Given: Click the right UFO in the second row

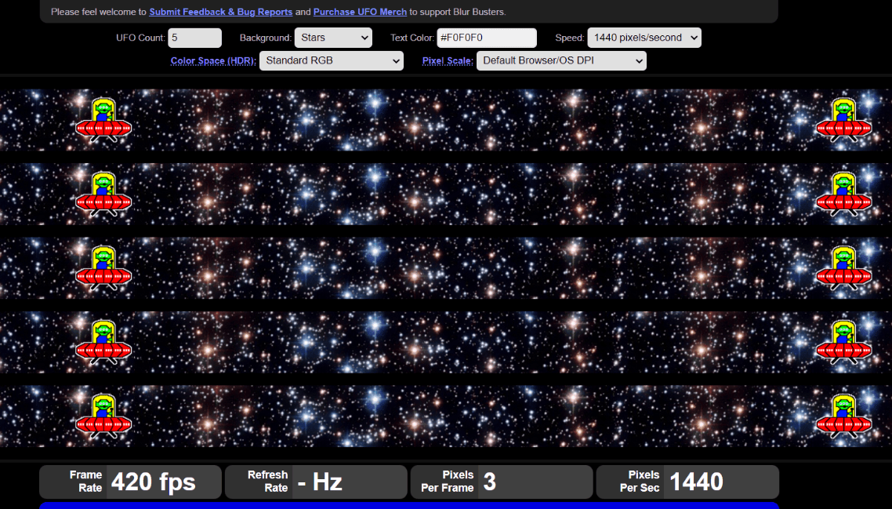Looking at the screenshot, I should pos(843,194).
